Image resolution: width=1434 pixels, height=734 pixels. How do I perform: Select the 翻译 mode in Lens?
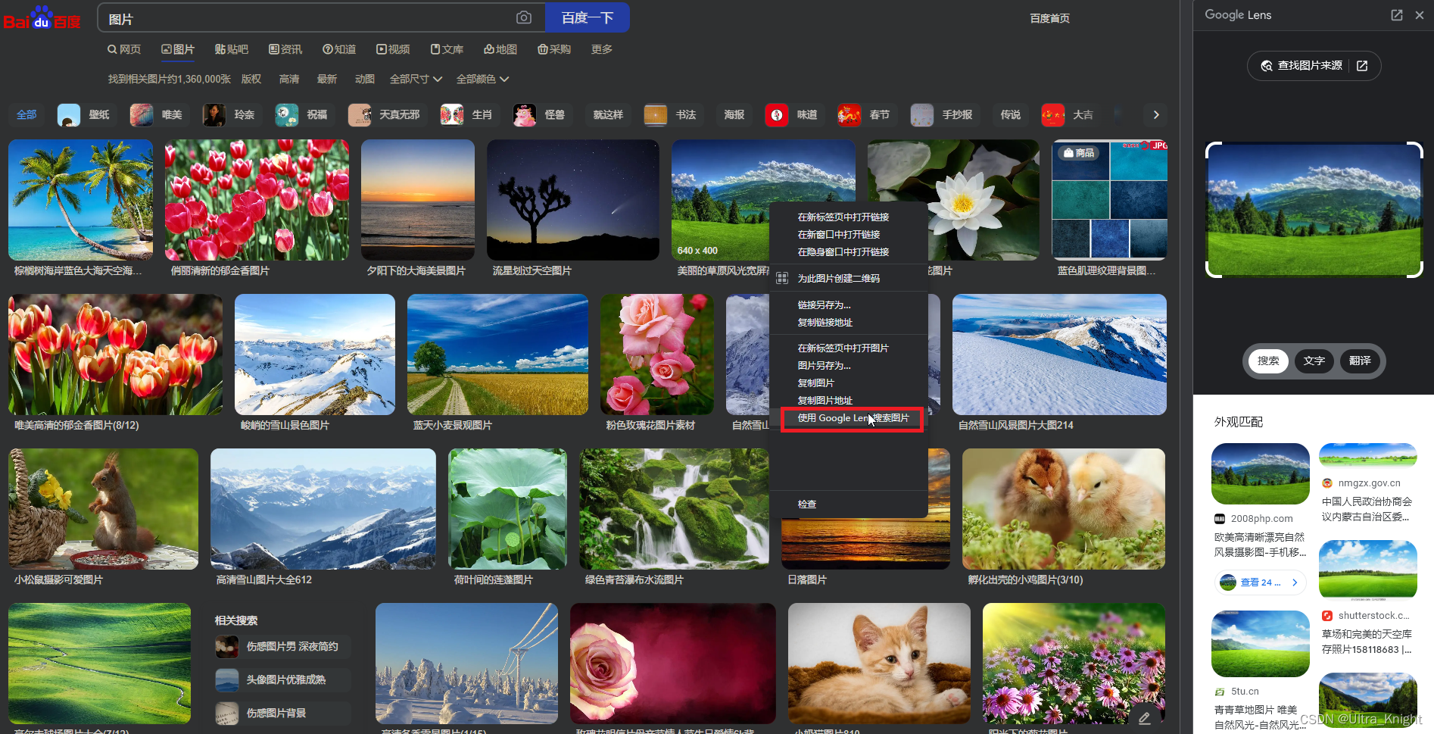click(x=1360, y=361)
